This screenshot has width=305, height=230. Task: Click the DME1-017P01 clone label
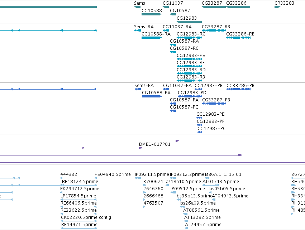(x=154, y=144)
